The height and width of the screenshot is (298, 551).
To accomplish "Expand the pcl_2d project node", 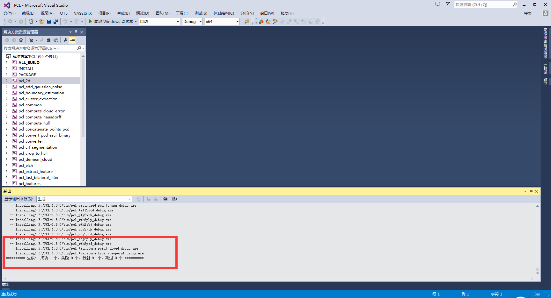I will (x=6, y=81).
